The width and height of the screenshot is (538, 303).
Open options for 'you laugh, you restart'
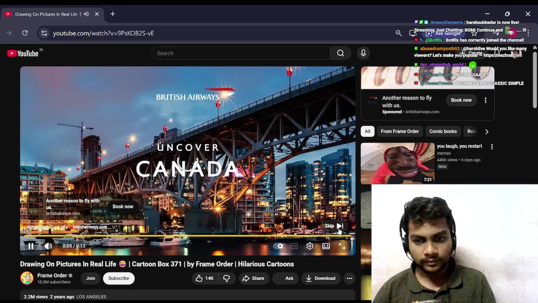pyautogui.click(x=492, y=146)
